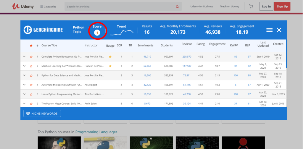Select course title Automate the Boring Stuff
Image resolution: width=303 pixels, height=149 pixels.
point(62,85)
